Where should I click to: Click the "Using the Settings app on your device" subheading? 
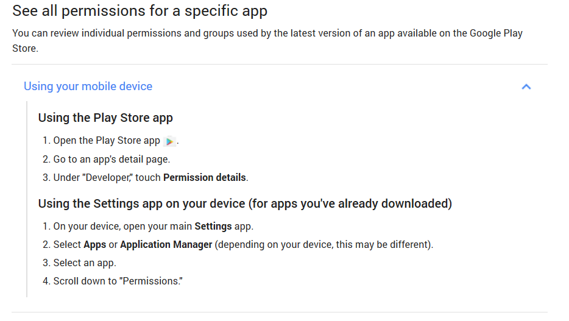(x=141, y=204)
